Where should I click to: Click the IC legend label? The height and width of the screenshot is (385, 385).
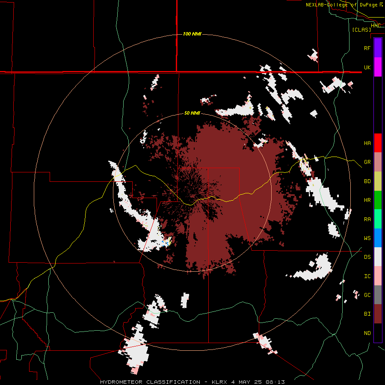pyautogui.click(x=367, y=276)
